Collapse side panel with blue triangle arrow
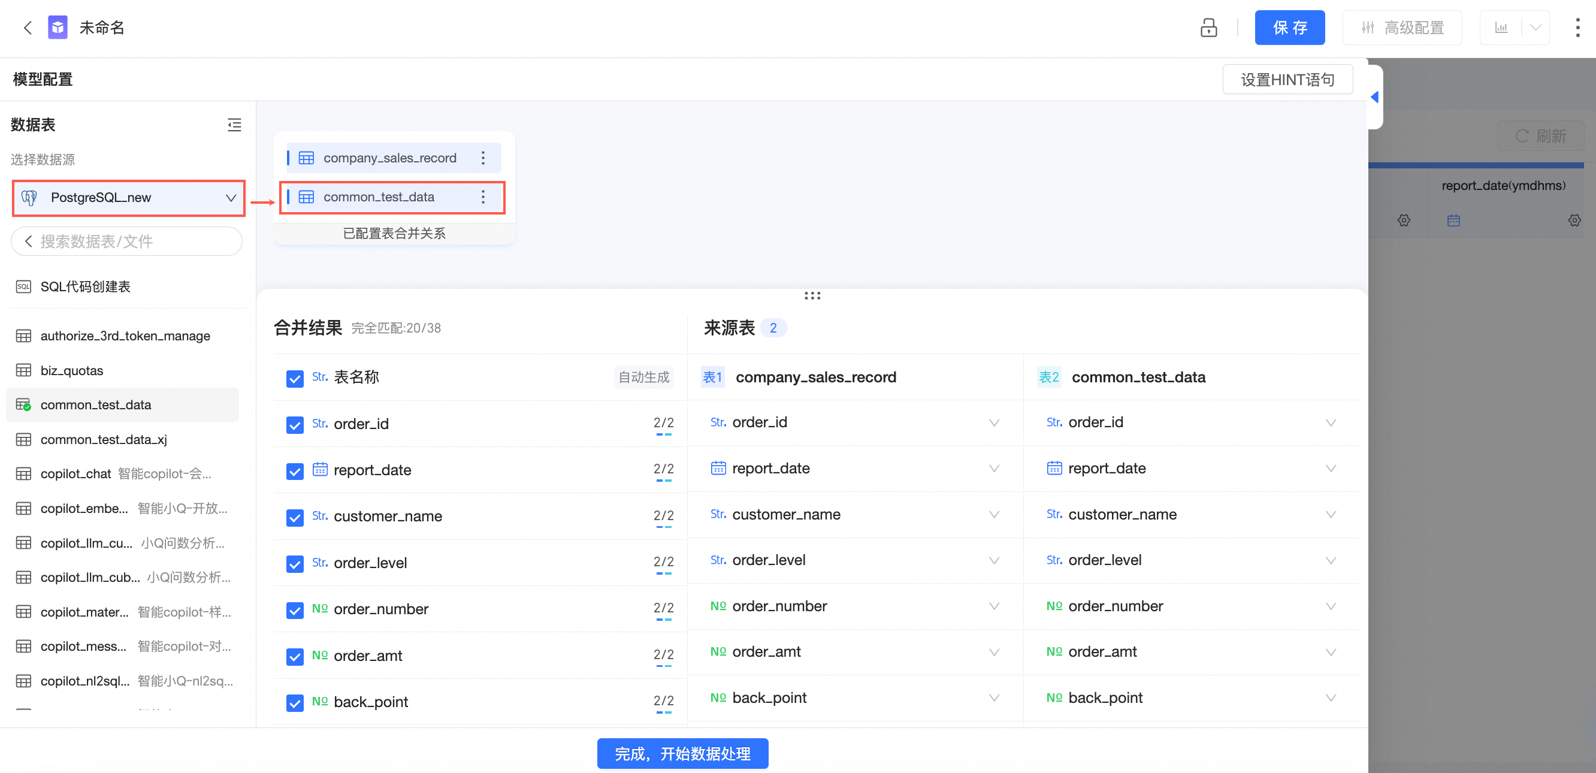The image size is (1596, 773). point(1374,97)
